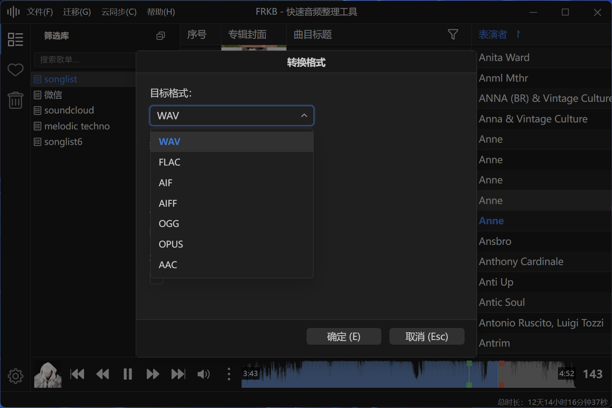
Task: Choose FLAC from the format list
Action: (x=170, y=162)
